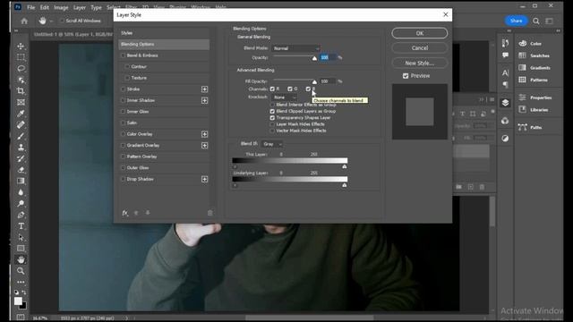Open the Type menu
573x322 pixels.
[96, 7]
